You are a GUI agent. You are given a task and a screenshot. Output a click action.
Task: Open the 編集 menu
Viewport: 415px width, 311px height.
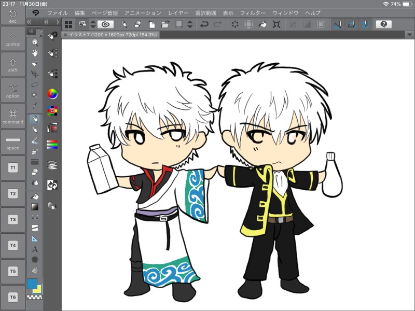pyautogui.click(x=80, y=13)
